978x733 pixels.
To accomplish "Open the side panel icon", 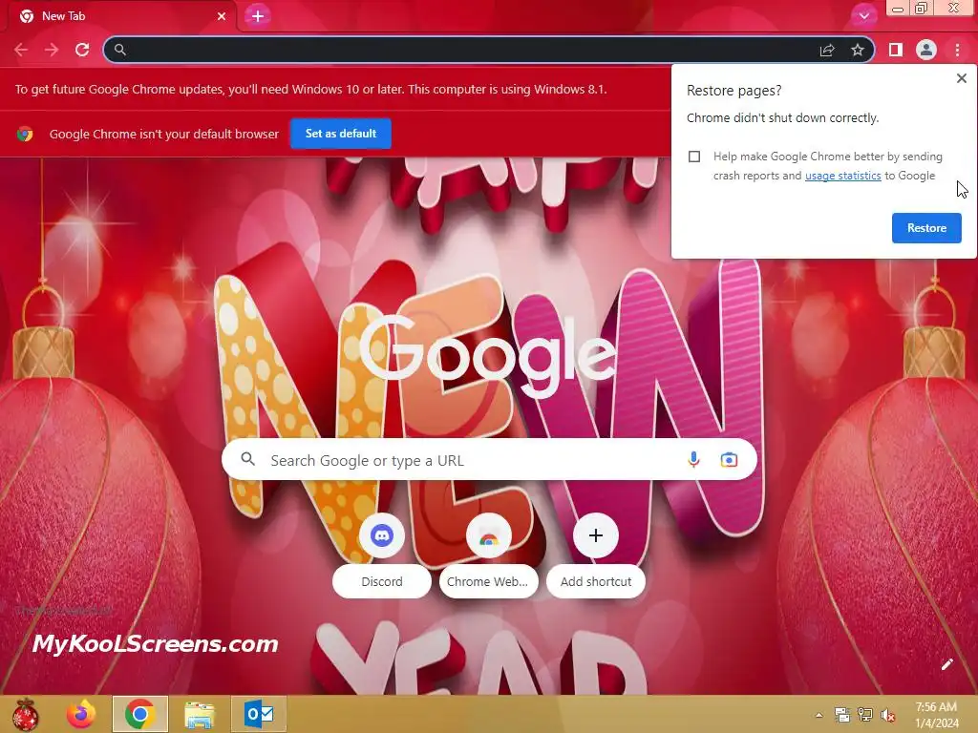I will tap(896, 50).
